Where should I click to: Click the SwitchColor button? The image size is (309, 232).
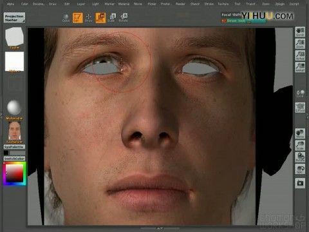click(14, 159)
